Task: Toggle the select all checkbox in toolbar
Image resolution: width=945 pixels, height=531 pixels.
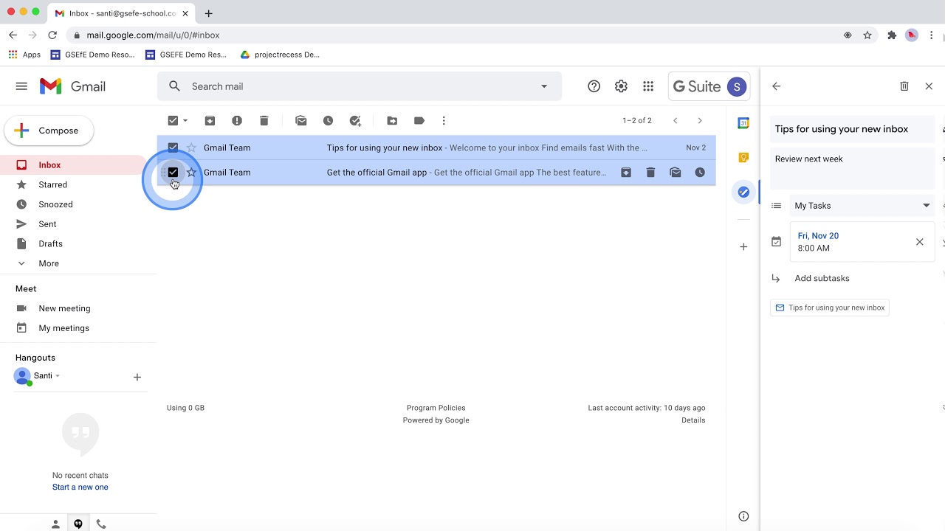Action: pos(173,121)
